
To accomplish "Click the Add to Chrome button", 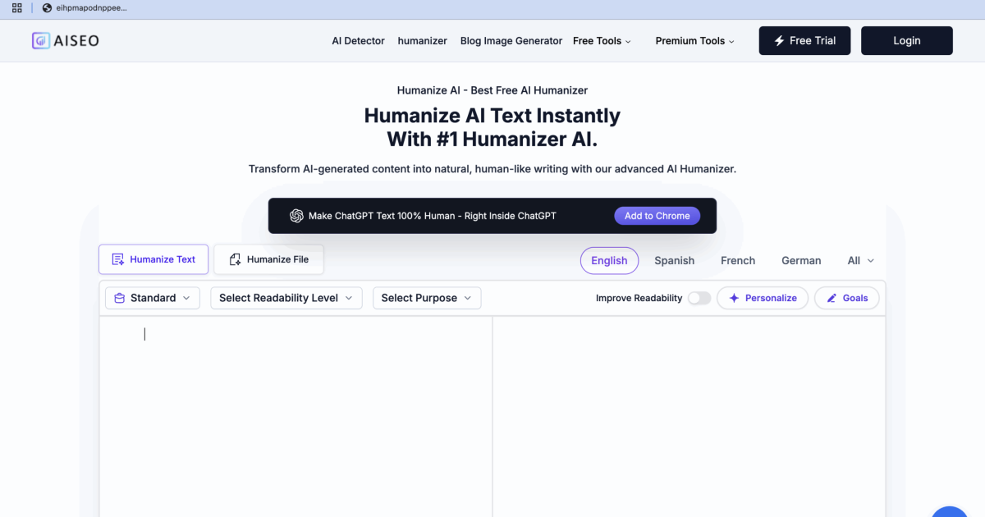I will pos(657,216).
